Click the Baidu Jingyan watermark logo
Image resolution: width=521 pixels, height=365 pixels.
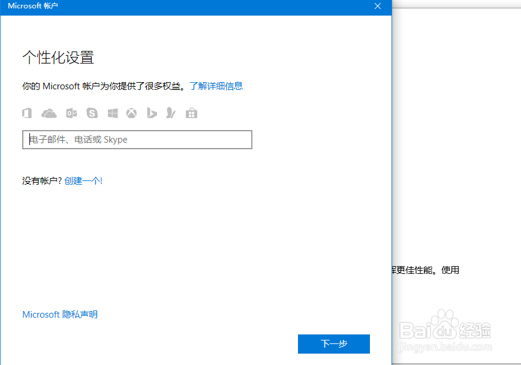458,333
